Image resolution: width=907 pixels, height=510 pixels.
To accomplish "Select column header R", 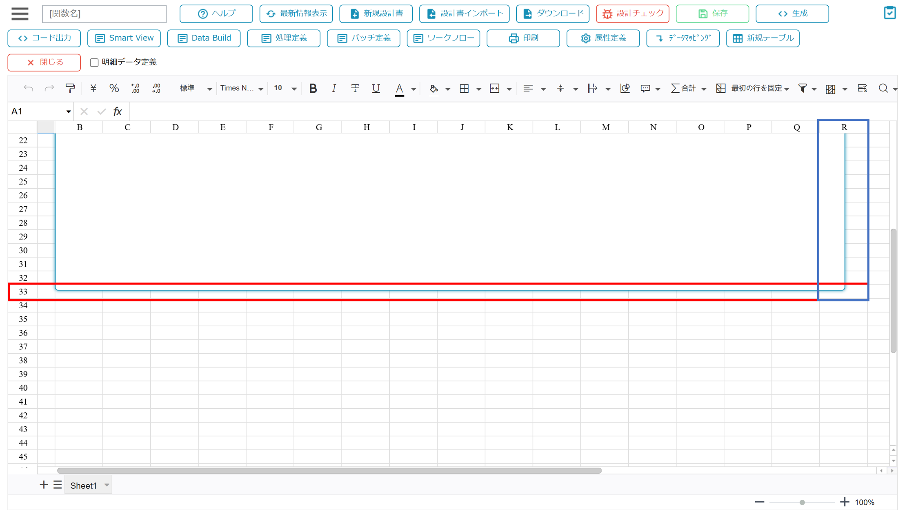I will (x=844, y=127).
